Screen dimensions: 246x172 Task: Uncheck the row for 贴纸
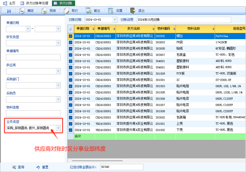pyautogui.click(x=71, y=49)
